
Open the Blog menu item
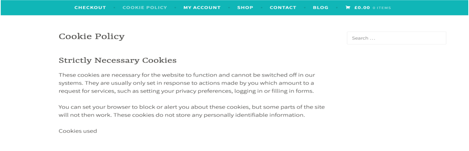click(x=320, y=7)
